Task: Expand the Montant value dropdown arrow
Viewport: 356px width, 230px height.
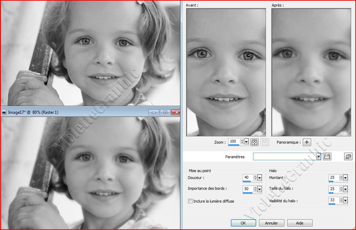Action: 345,178
